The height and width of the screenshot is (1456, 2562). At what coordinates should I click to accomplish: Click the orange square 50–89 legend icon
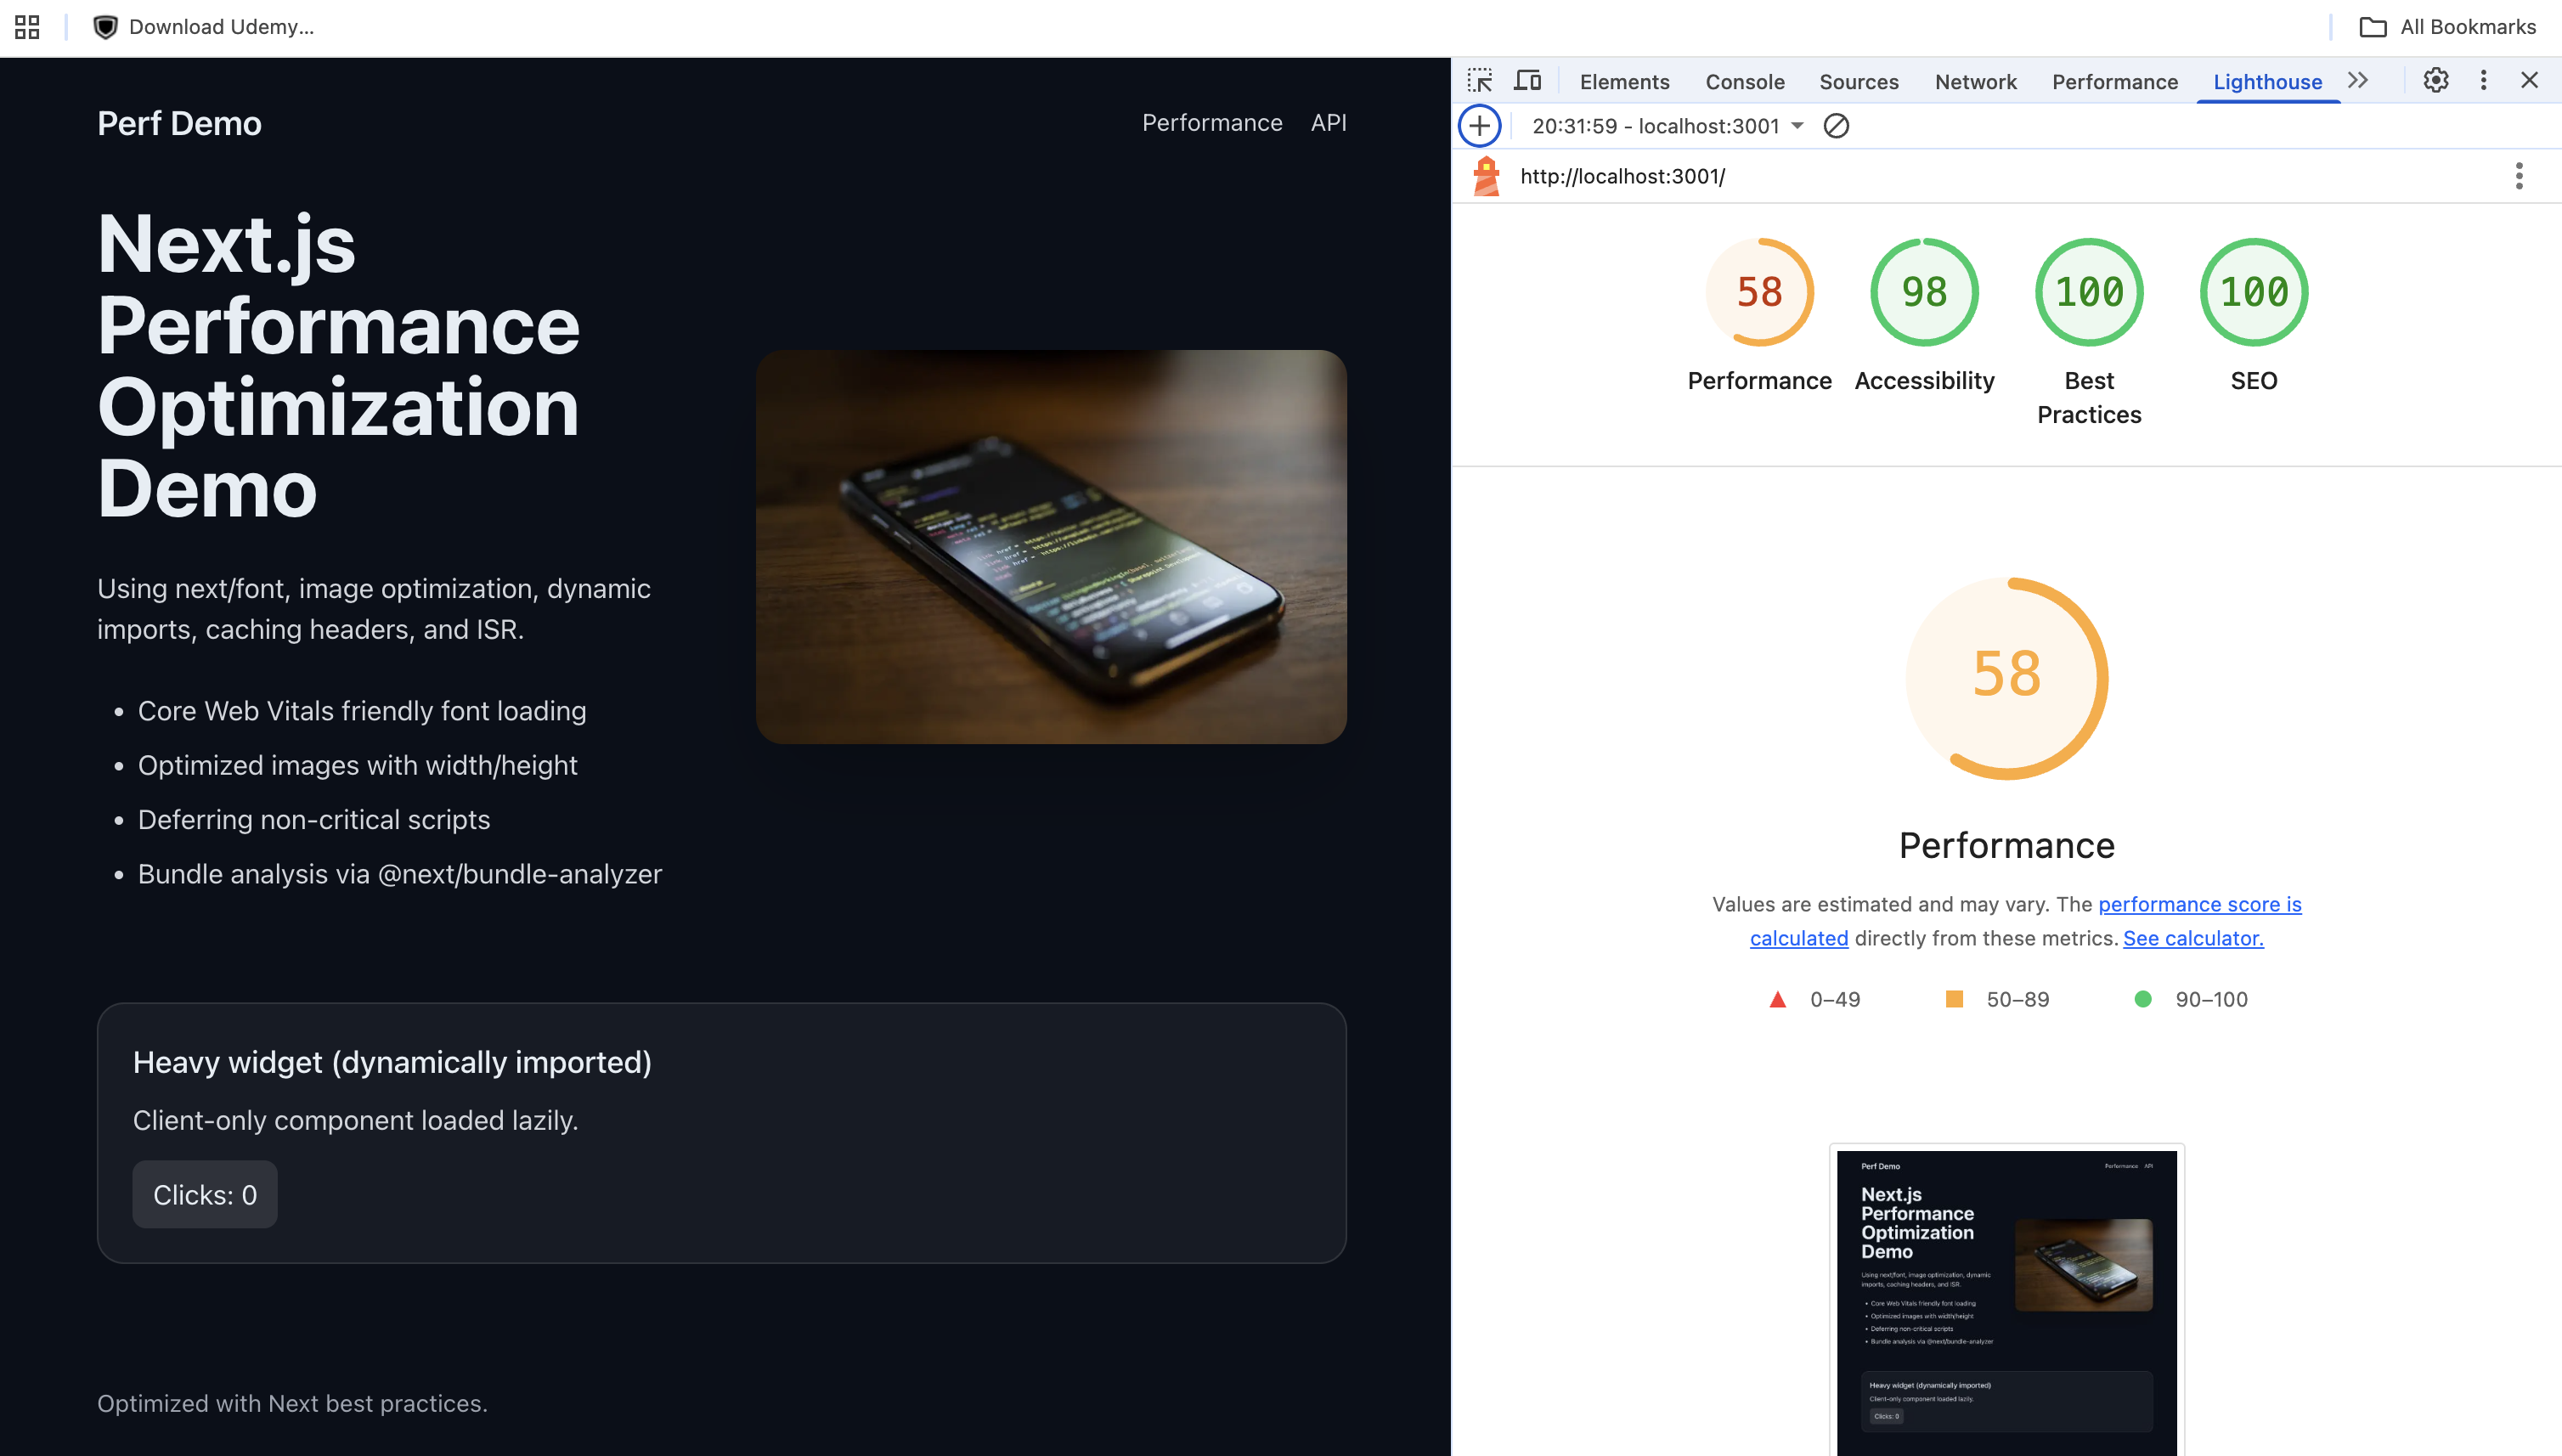(1954, 999)
